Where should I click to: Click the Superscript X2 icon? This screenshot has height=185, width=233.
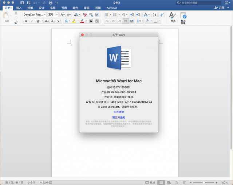tap(59, 21)
